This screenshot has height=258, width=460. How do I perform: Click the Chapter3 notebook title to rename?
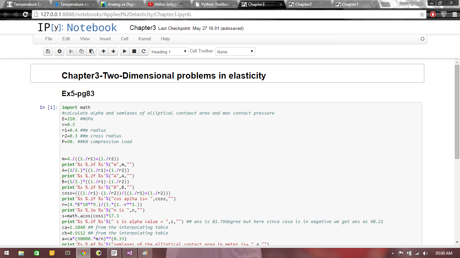point(143,28)
